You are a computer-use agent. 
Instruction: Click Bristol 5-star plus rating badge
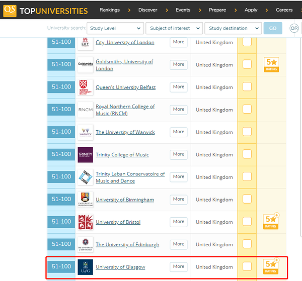tap(271, 221)
